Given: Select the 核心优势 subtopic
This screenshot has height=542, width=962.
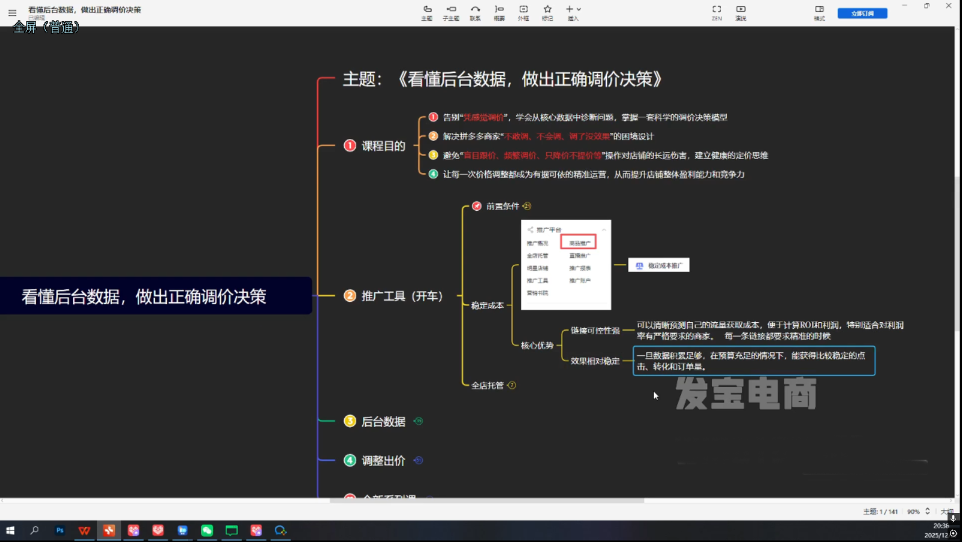Looking at the screenshot, I should [x=537, y=345].
